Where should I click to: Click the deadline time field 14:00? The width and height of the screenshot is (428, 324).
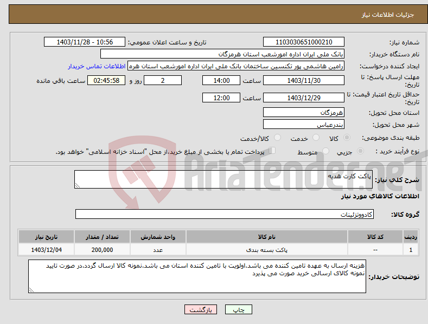tap(221, 80)
